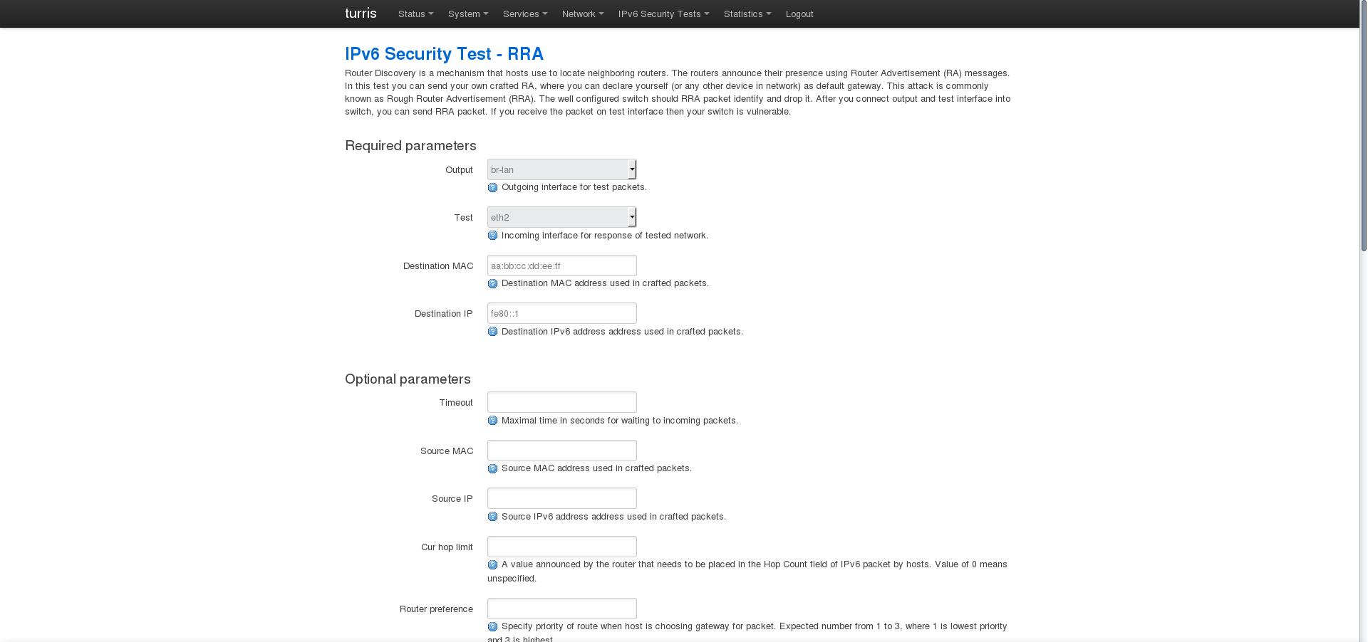Click help icon under Destination IP field

tap(492, 332)
